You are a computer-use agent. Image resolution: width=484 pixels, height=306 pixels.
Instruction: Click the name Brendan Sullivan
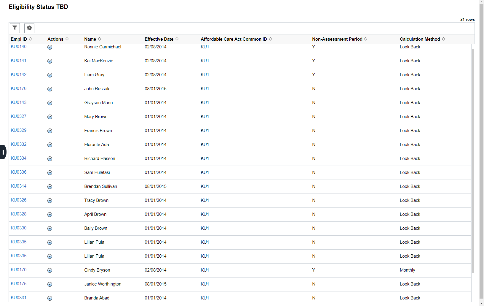[x=101, y=186]
